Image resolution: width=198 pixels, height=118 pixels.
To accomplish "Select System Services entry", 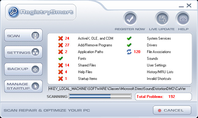I will coord(159,38).
